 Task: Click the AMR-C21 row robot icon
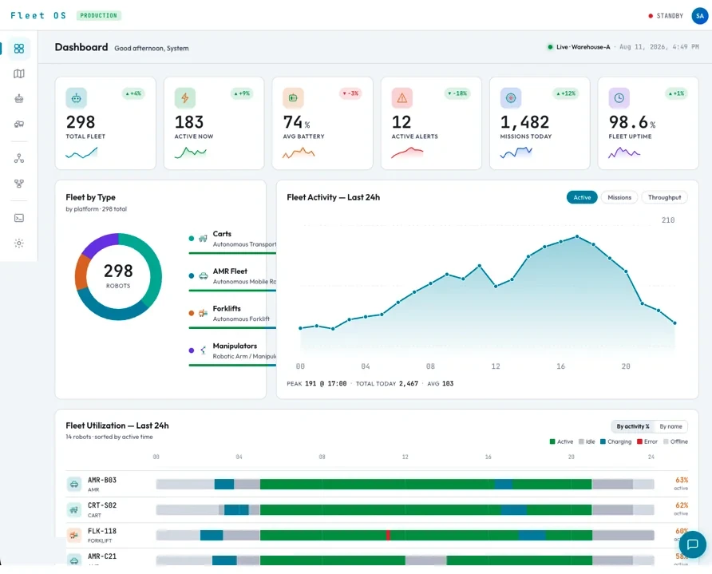pyautogui.click(x=74, y=560)
